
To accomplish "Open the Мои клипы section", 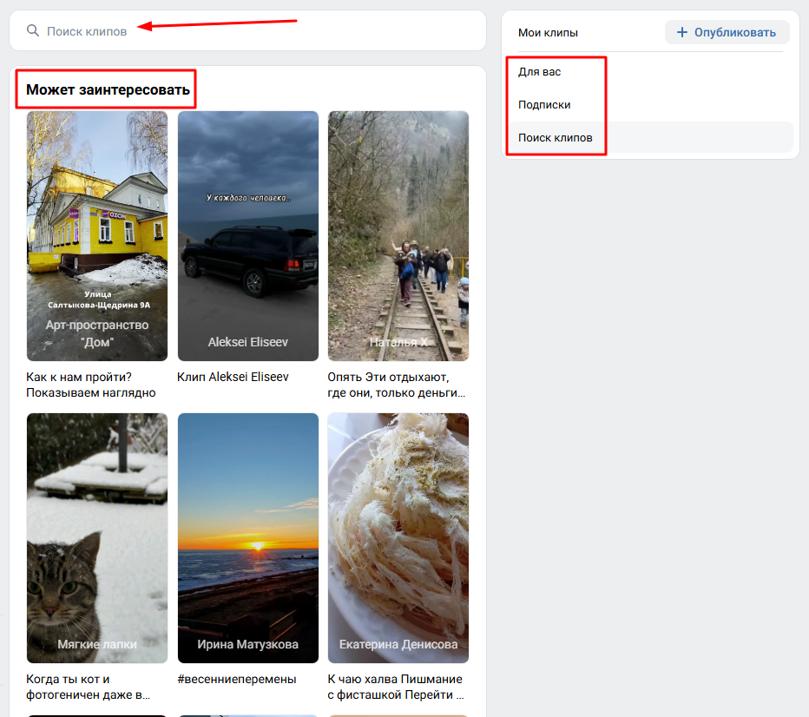I will pyautogui.click(x=548, y=33).
